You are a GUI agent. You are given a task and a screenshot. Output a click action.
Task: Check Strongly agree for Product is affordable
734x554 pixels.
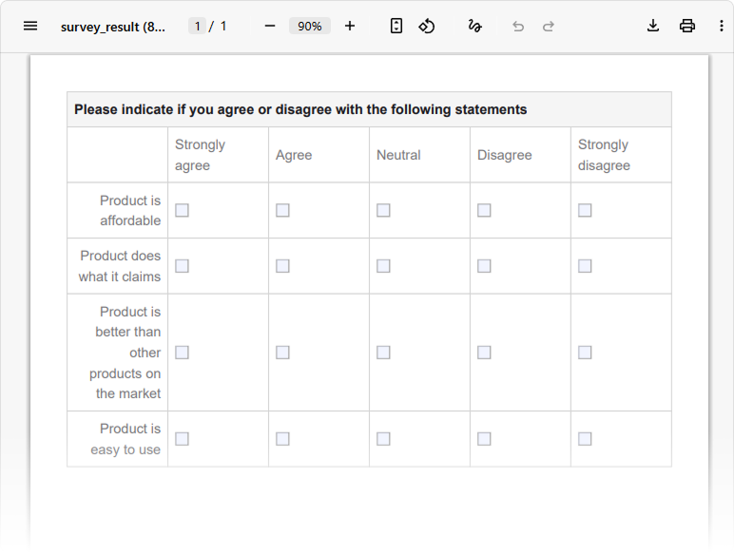[x=183, y=210]
